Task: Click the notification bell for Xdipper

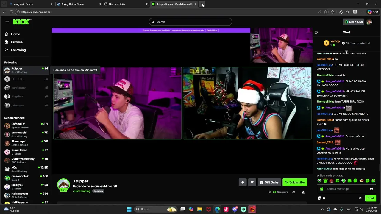Action: [243, 182]
